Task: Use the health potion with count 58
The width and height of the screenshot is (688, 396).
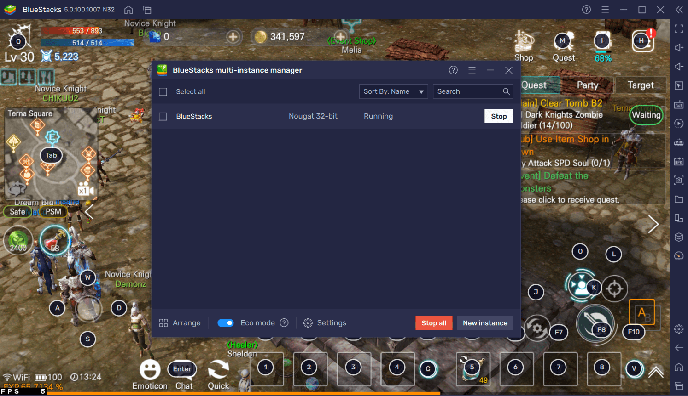Action: [55, 241]
